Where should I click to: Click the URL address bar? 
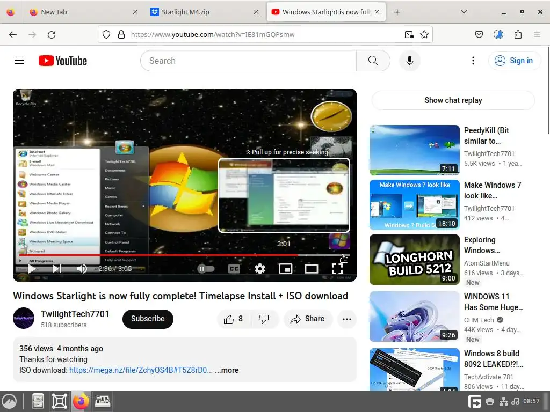point(265,34)
